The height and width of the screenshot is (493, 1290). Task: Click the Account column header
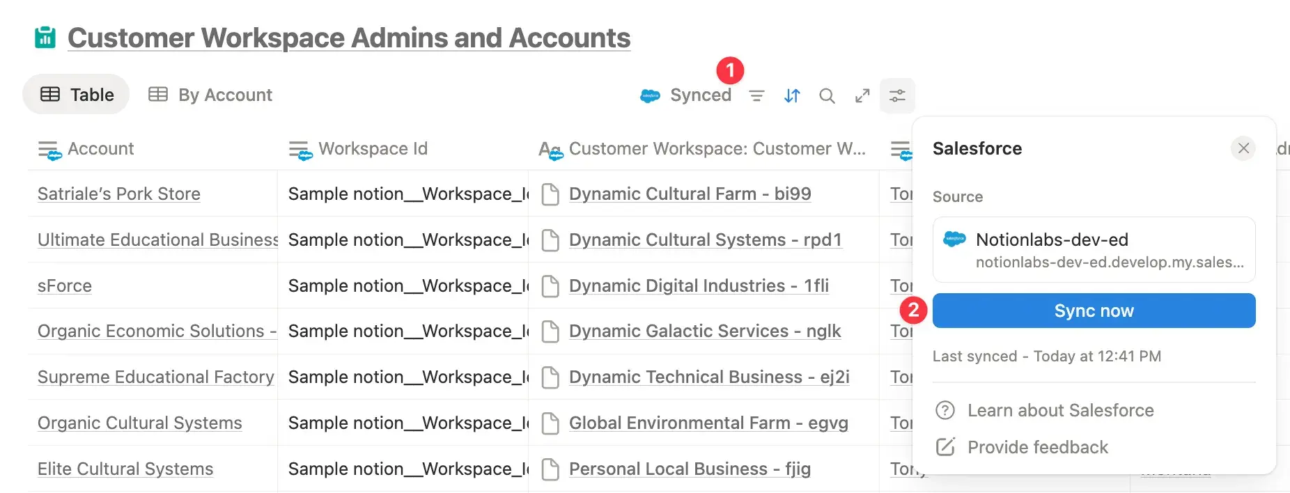(153, 149)
